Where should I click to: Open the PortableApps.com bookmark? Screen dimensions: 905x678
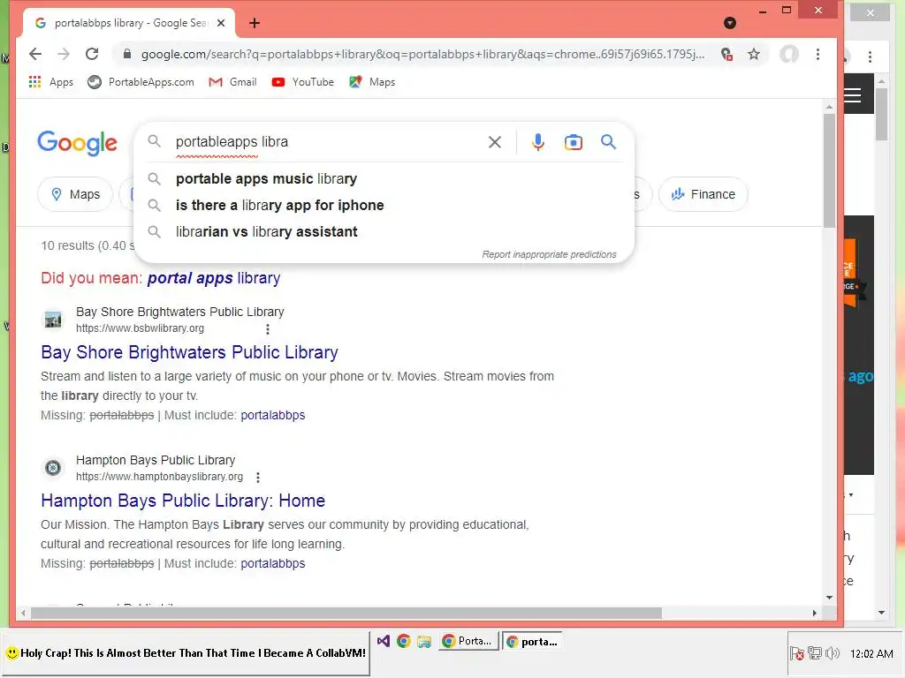[x=141, y=82]
